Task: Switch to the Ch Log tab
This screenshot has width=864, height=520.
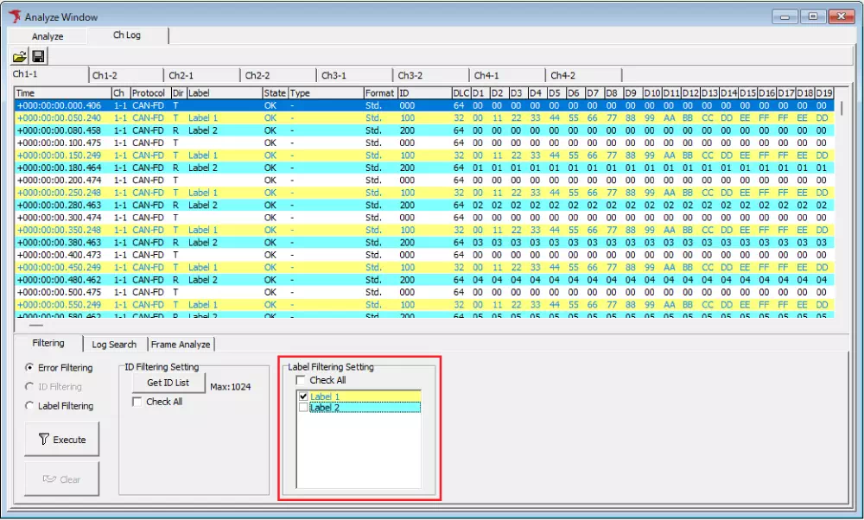Action: tap(126, 35)
